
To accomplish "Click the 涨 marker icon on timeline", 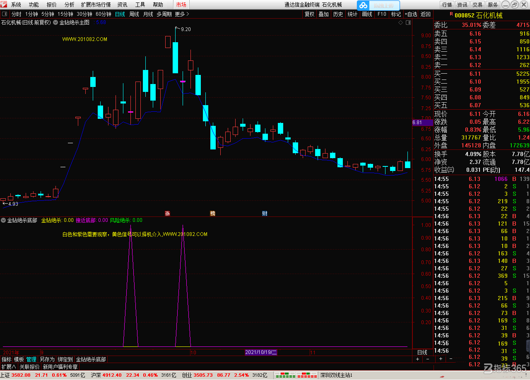I will coord(167,214).
